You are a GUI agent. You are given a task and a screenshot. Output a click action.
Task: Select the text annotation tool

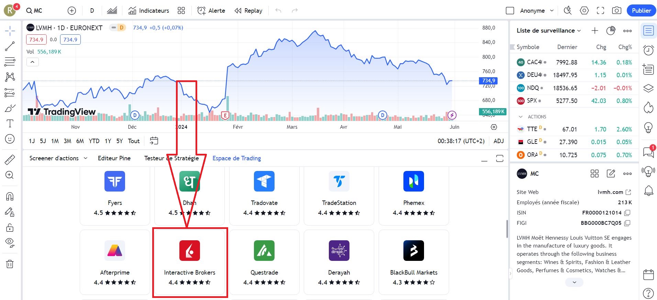[10, 124]
